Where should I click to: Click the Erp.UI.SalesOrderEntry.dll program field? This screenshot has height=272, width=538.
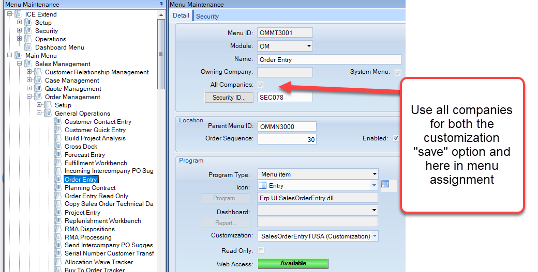(x=318, y=198)
